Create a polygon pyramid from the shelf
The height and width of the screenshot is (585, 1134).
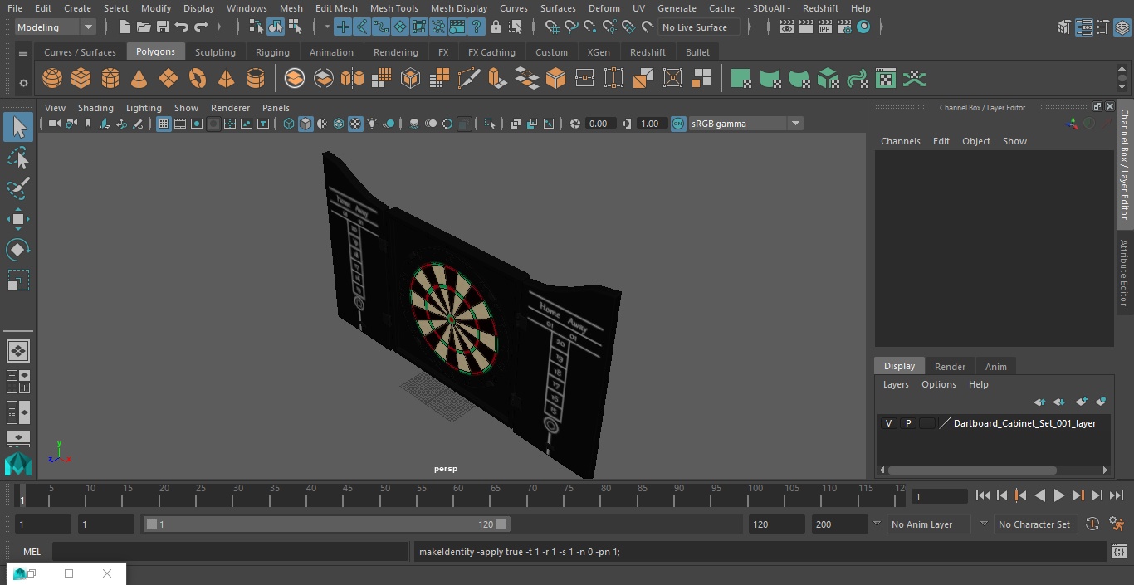[226, 79]
